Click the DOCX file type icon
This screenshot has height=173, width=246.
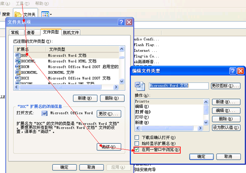click(x=17, y=78)
